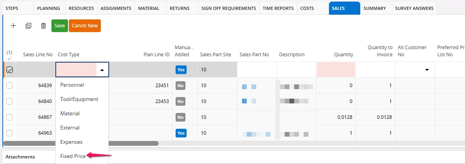Screen dimensions: 465x164
Task: Select checkbox for sales line 64963
Action: point(9,133)
